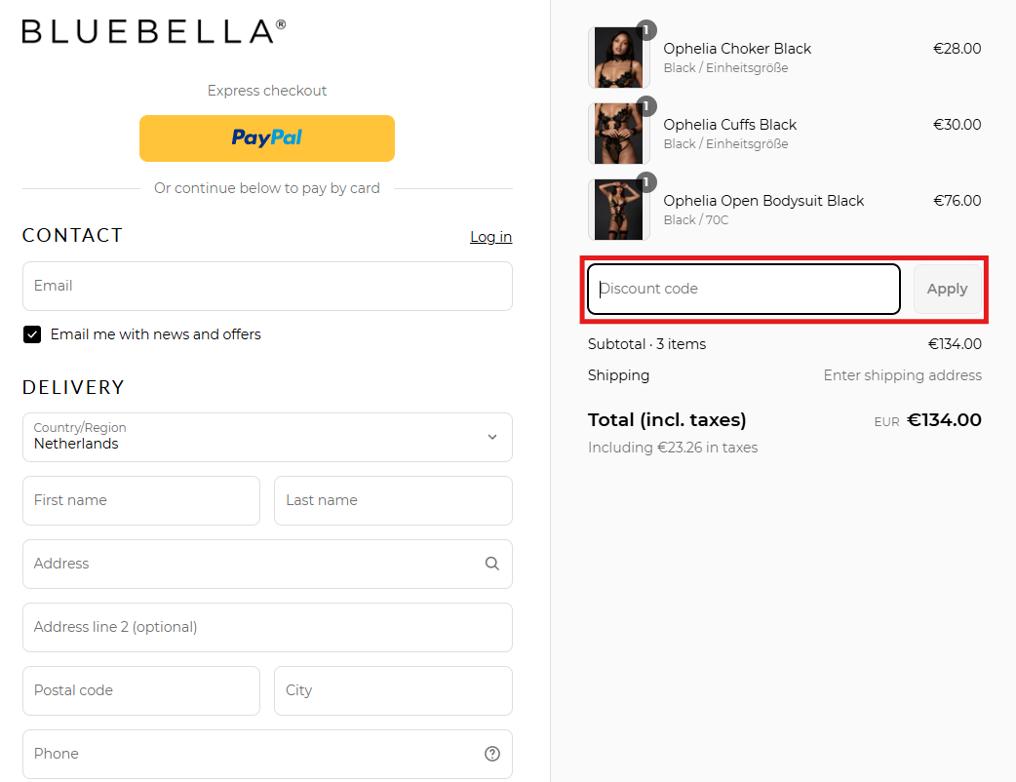Click the Postal code field
The image size is (1016, 782).
pos(140,690)
